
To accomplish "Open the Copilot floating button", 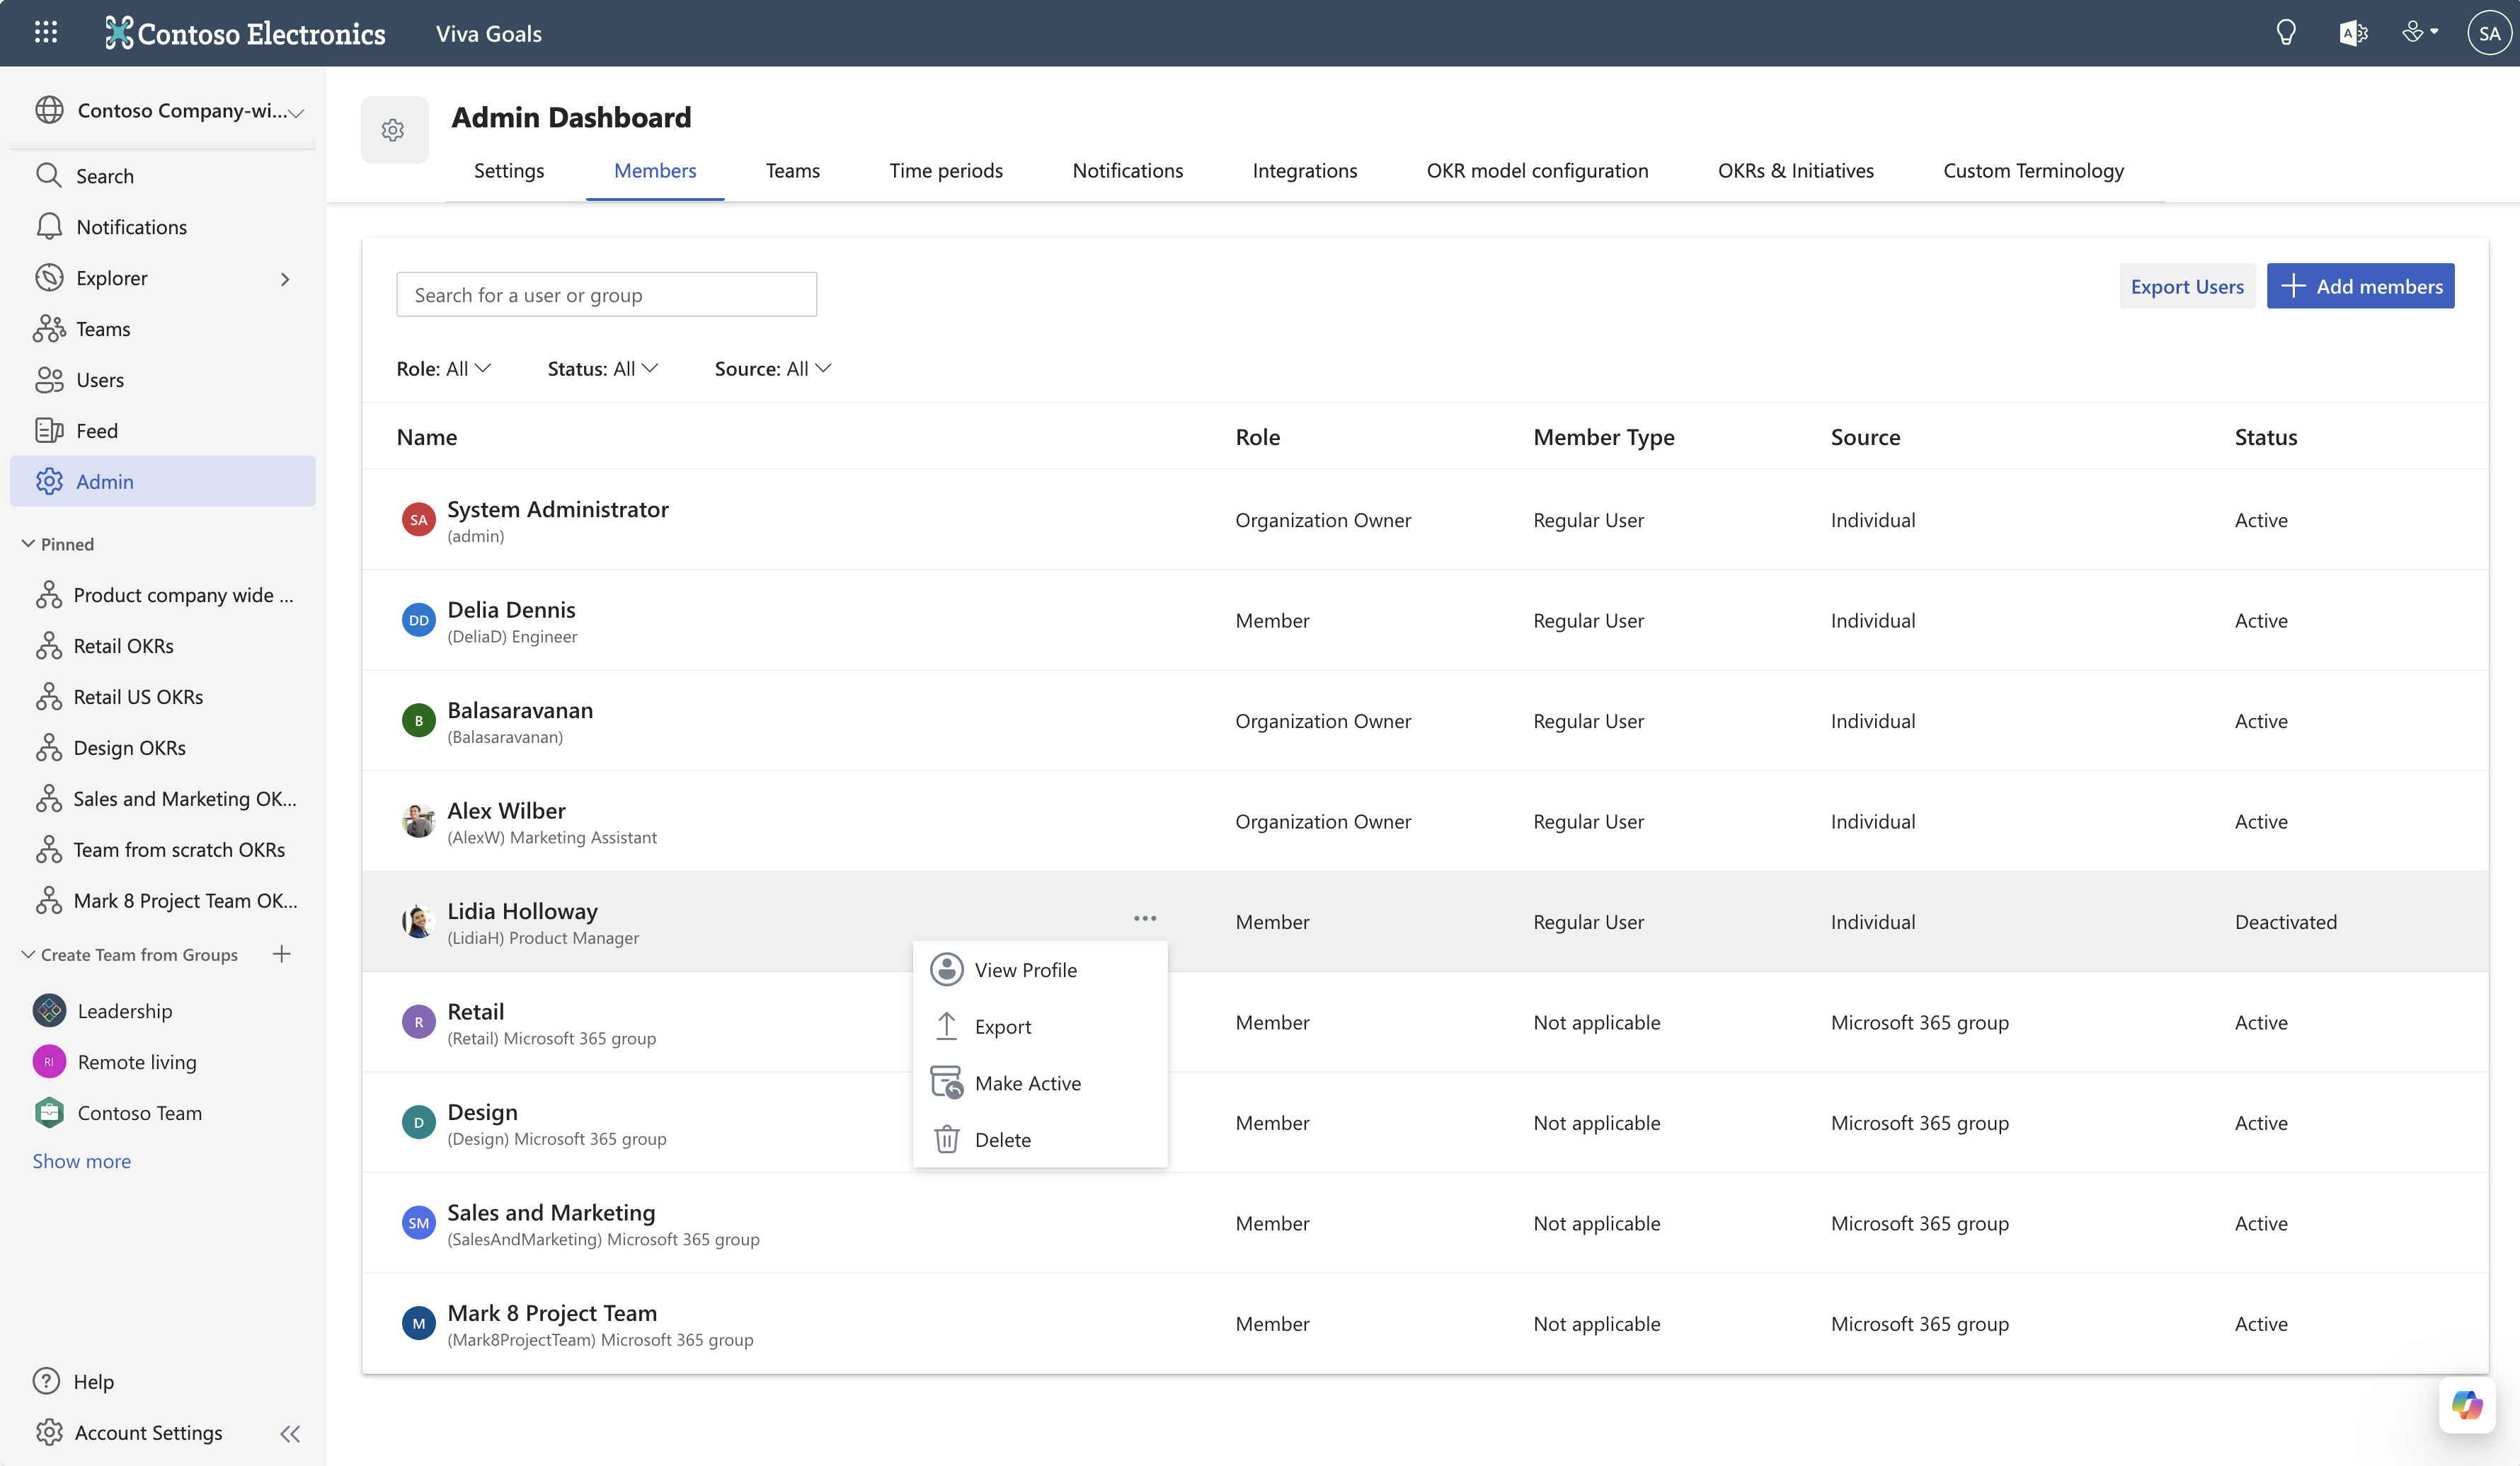I will [x=2467, y=1405].
